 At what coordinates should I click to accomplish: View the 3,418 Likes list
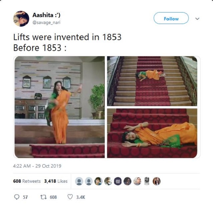pos(56,181)
